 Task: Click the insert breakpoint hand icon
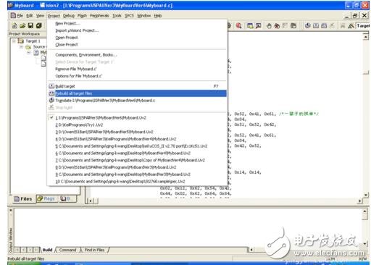[269, 25]
